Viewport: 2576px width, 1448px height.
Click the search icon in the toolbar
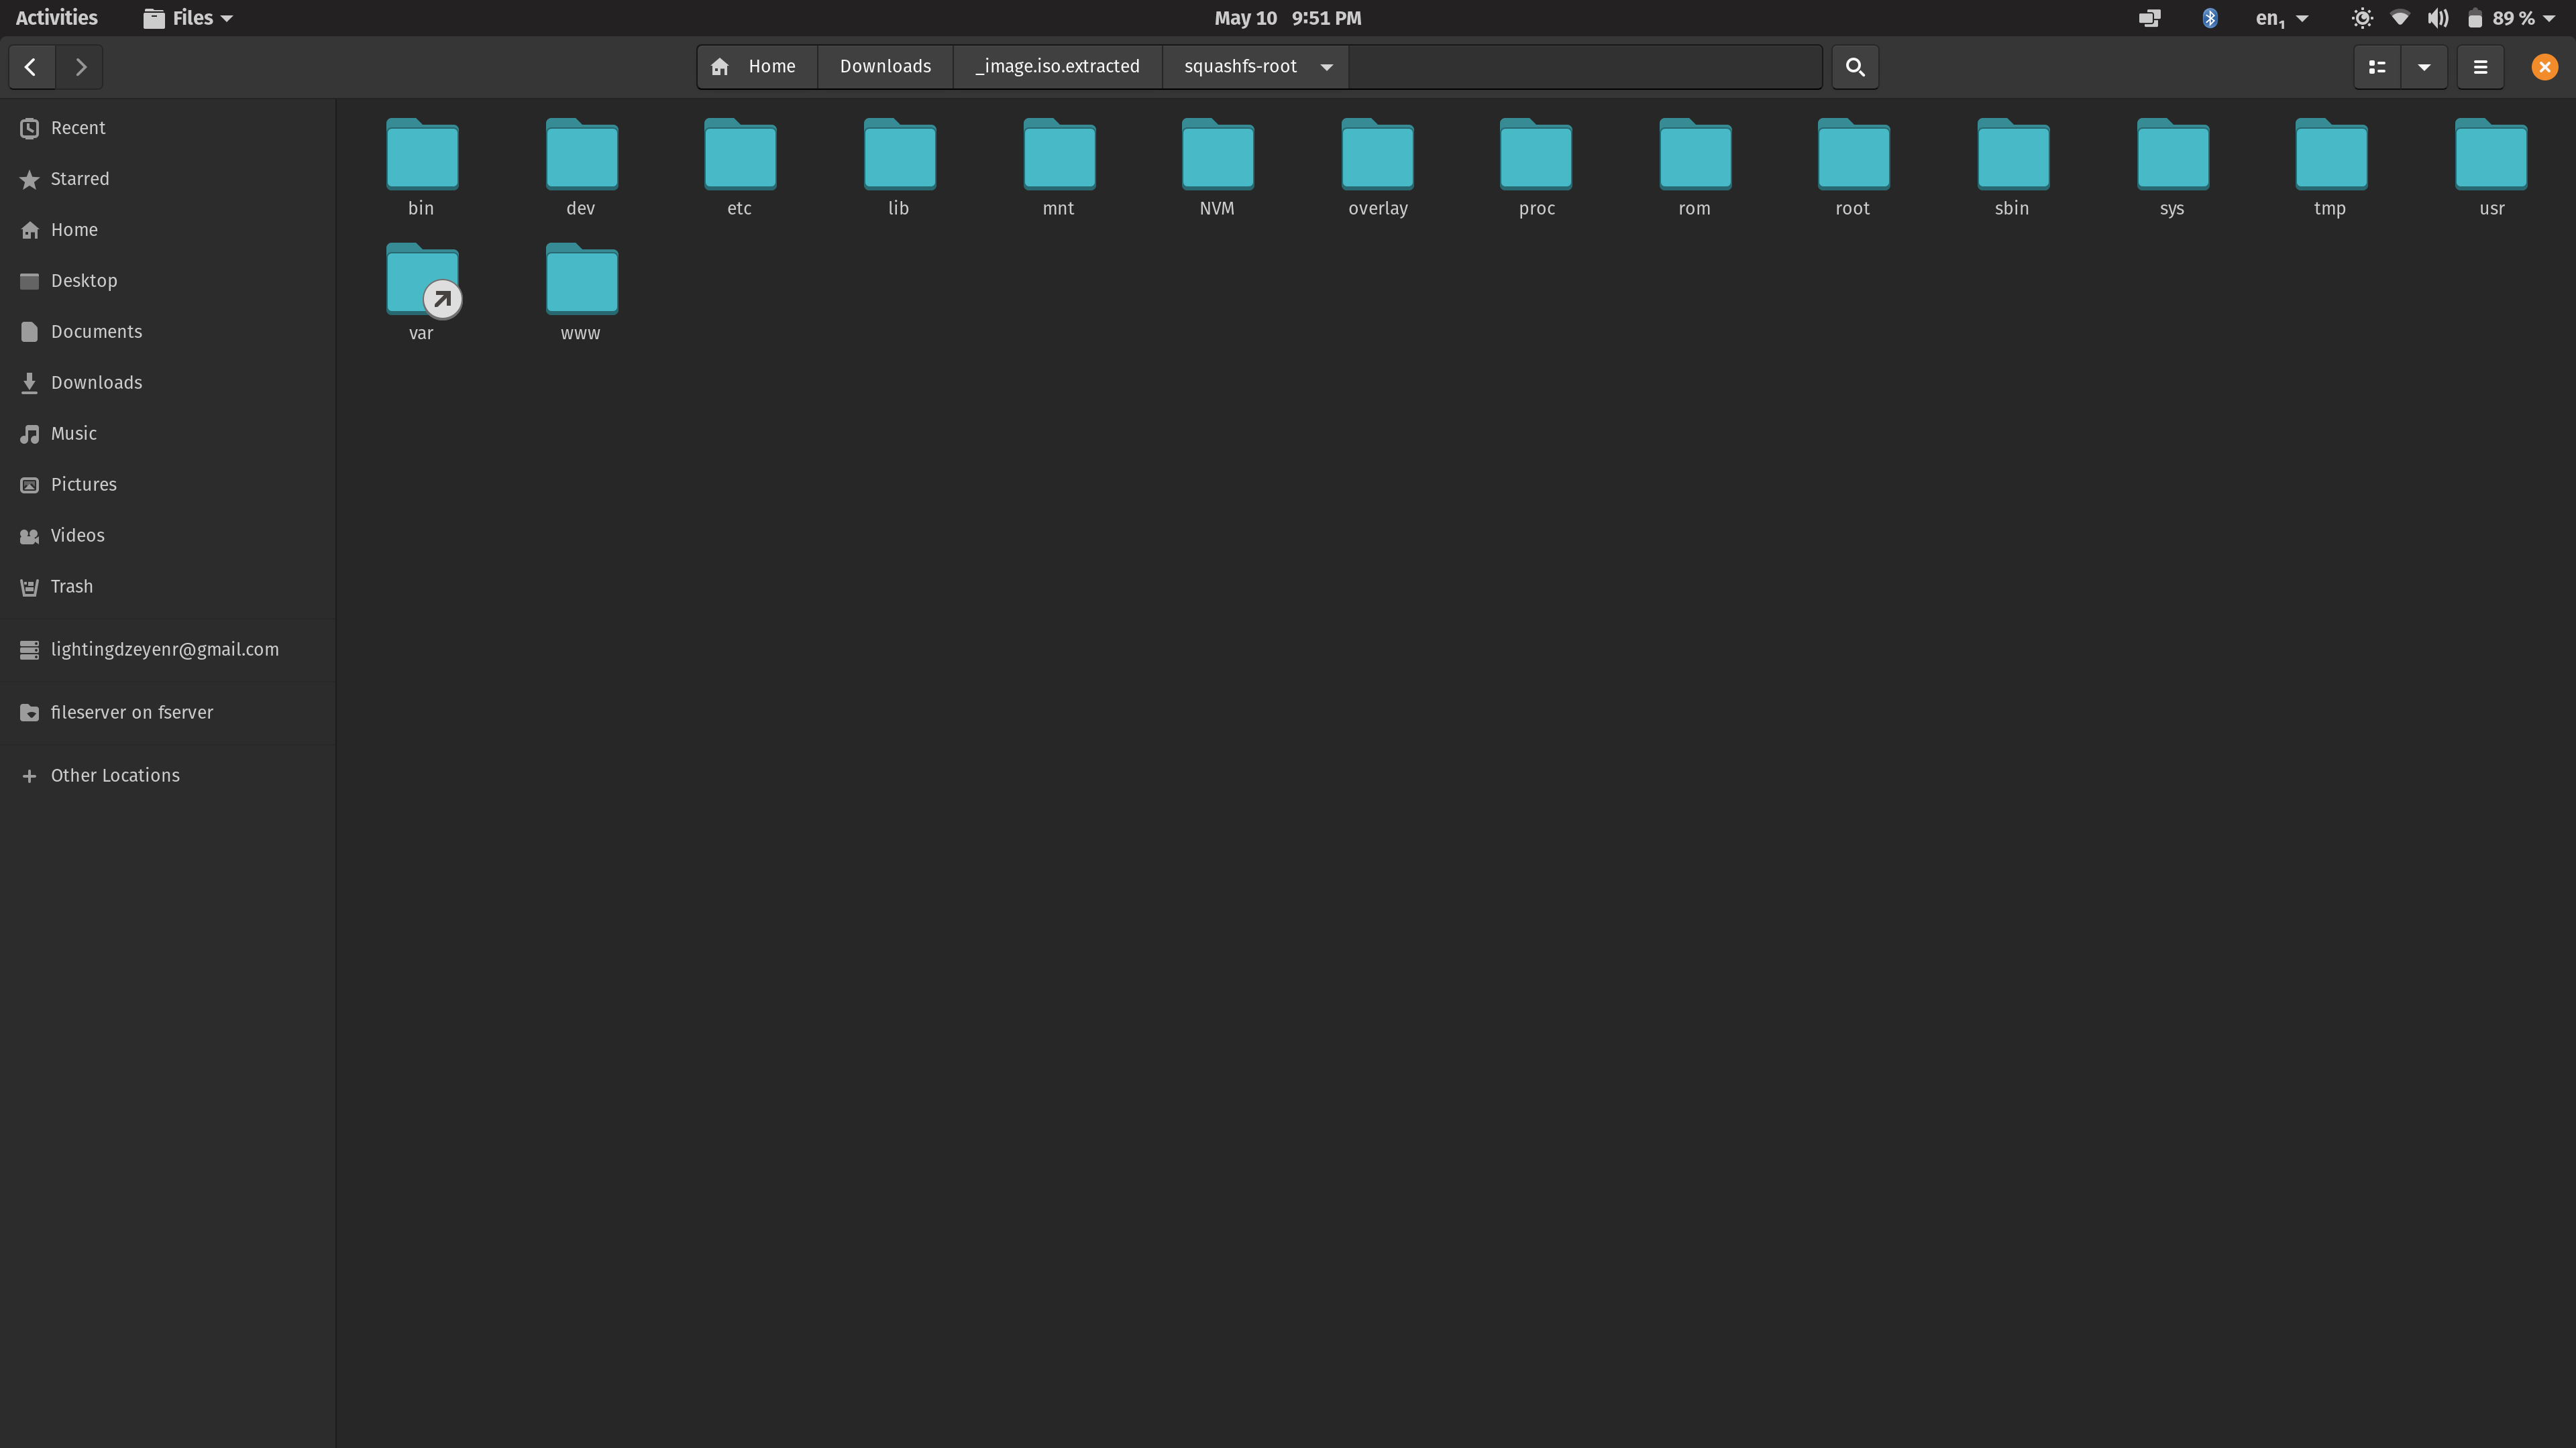click(1854, 66)
